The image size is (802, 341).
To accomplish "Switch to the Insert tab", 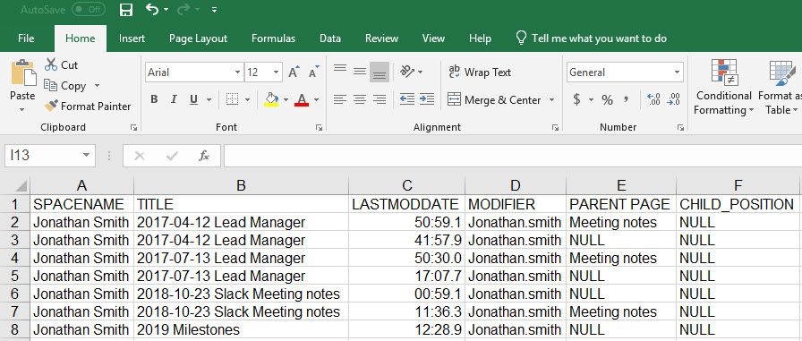I will [132, 38].
